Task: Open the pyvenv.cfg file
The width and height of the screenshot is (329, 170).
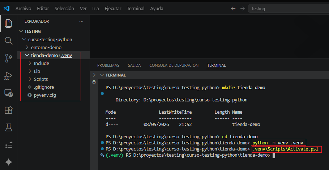Action: pos(45,95)
